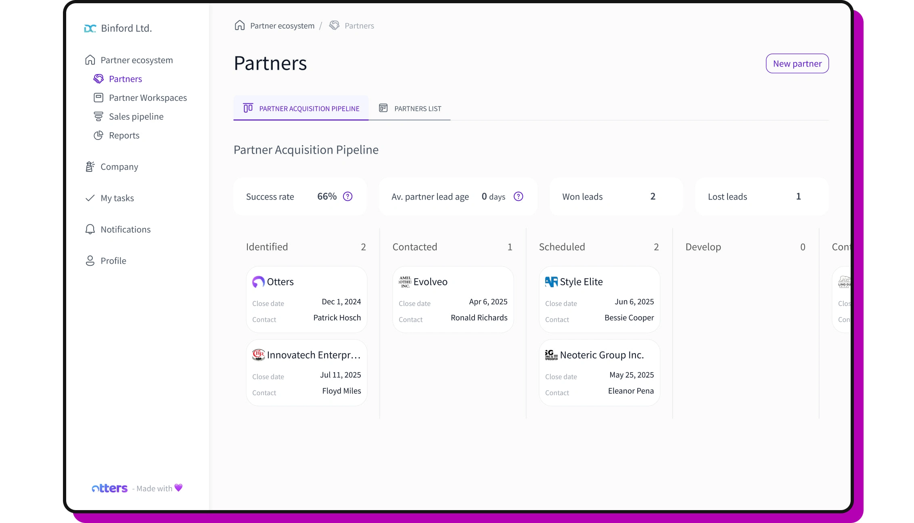Click the Evolveo company logo thumbnail
The width and height of the screenshot is (914, 523).
pos(404,281)
